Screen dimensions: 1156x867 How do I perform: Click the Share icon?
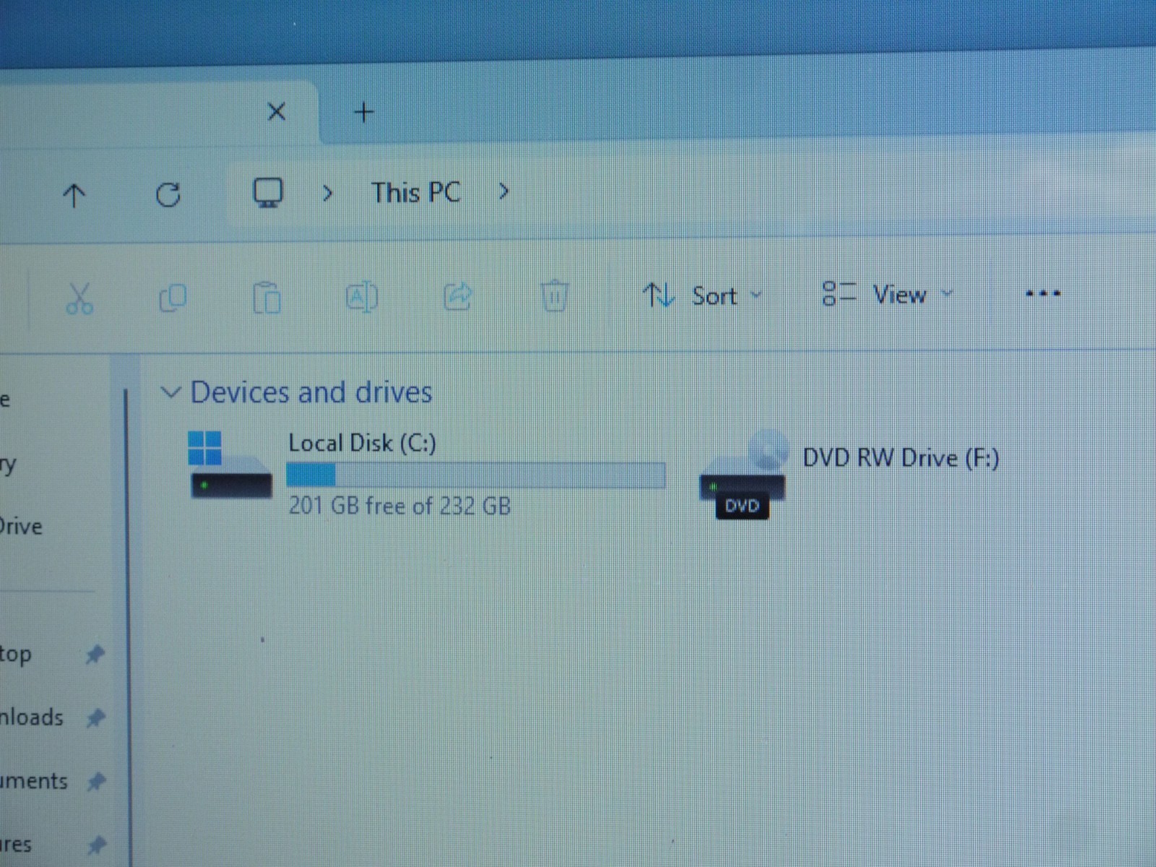[457, 296]
